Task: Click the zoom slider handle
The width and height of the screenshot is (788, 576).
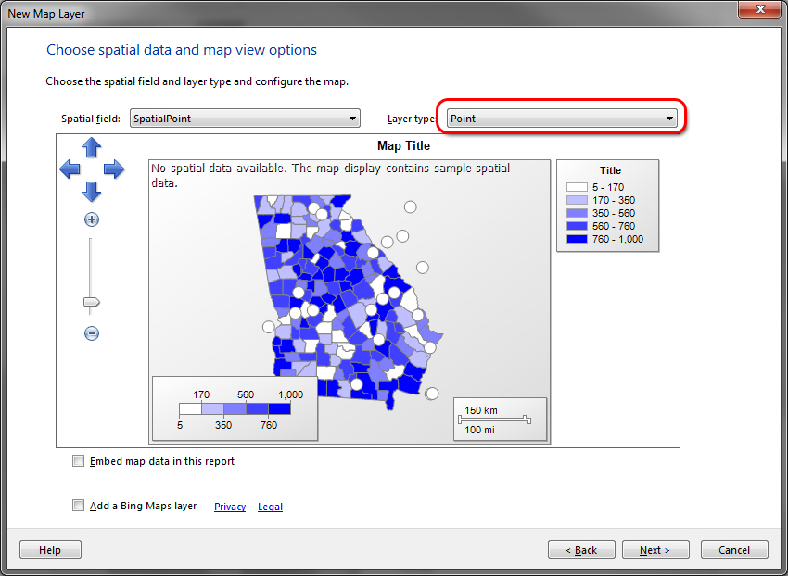Action: click(x=91, y=302)
